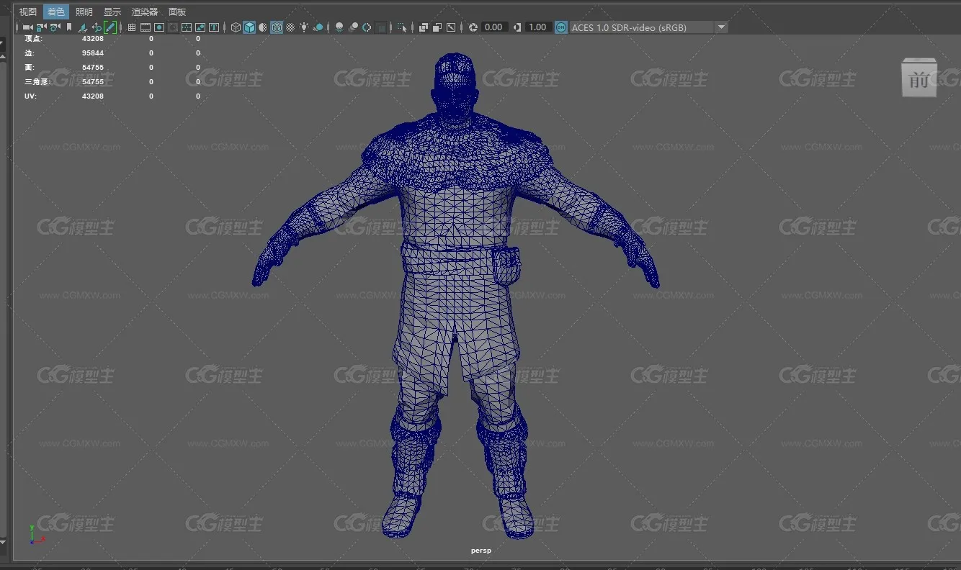961x570 pixels.
Task: Click the Shadows icon
Action: pyautogui.click(x=318, y=27)
